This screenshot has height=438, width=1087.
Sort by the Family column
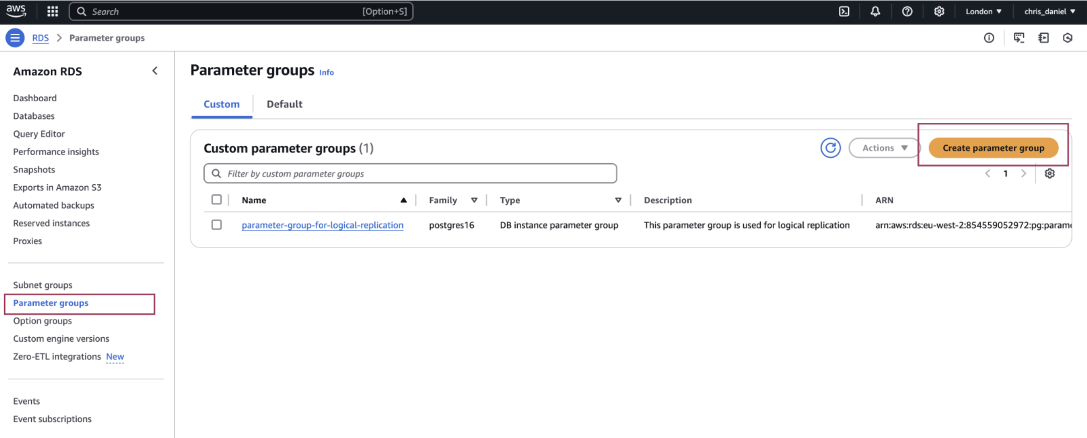474,200
